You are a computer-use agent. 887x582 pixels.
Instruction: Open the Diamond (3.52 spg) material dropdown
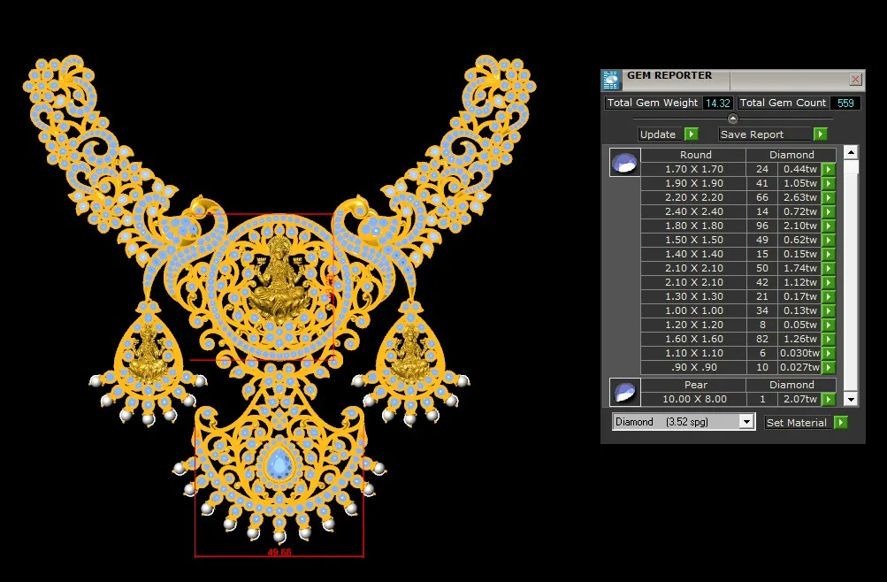point(746,423)
